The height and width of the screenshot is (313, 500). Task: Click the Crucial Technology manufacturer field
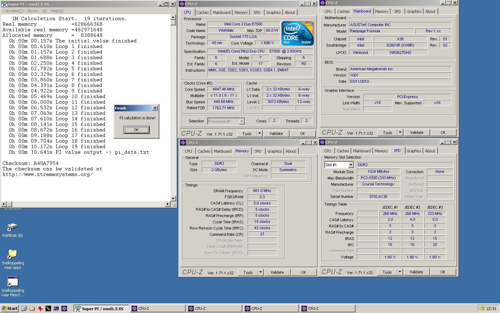tap(378, 184)
